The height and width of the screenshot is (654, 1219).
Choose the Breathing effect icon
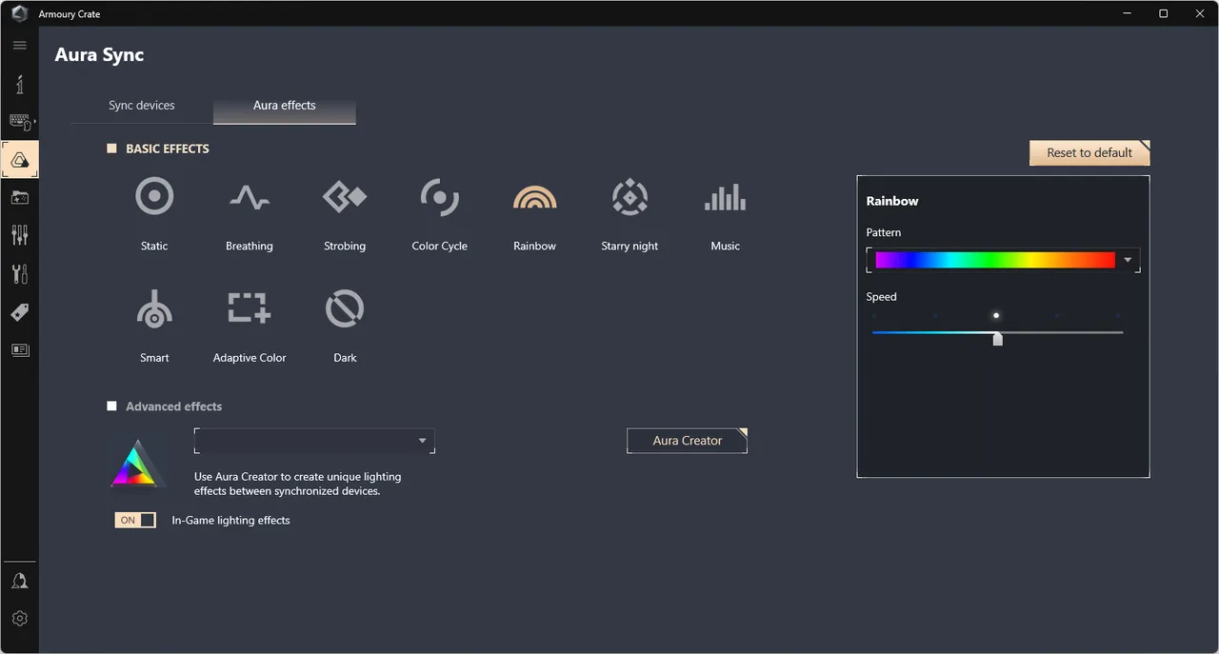250,198
